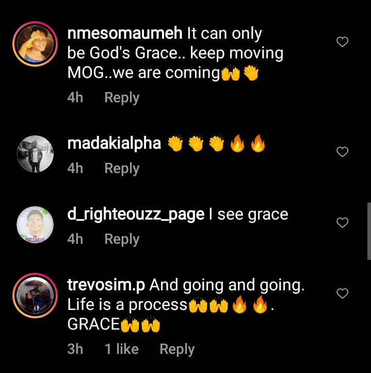
Task: Reply to madakialpha's clapping comment
Action: [122, 168]
